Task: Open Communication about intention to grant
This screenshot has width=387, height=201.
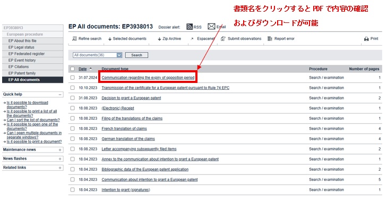Action: pos(150,180)
